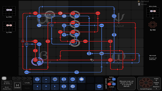Screen dimensions: 162x91
Task: Select the rotate instruction in the toolbar
Action: (x=73, y=86)
